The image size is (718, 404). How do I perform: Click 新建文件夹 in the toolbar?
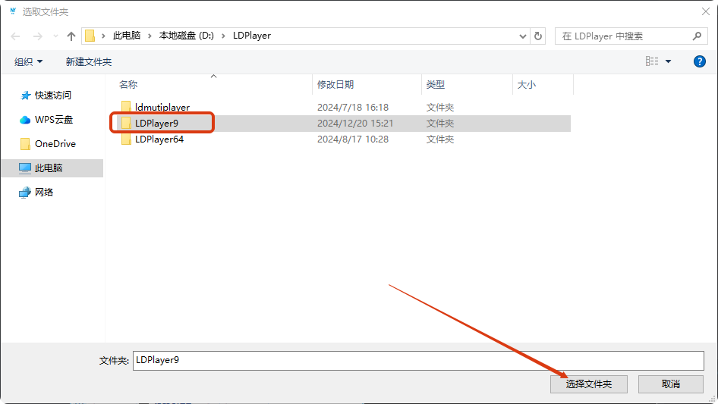coord(88,61)
